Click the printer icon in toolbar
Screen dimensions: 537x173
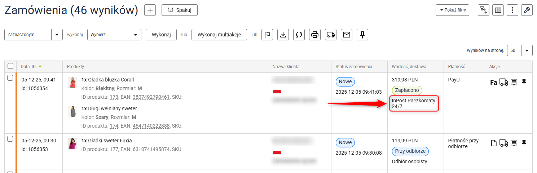click(x=315, y=35)
